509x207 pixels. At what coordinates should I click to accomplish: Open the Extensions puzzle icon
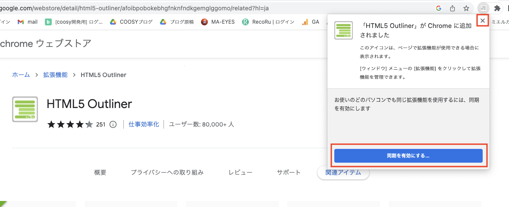point(496,8)
